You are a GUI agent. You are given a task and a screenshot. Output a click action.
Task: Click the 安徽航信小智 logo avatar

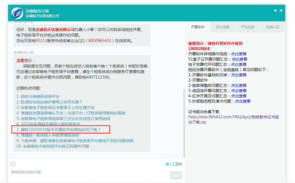click(x=17, y=13)
